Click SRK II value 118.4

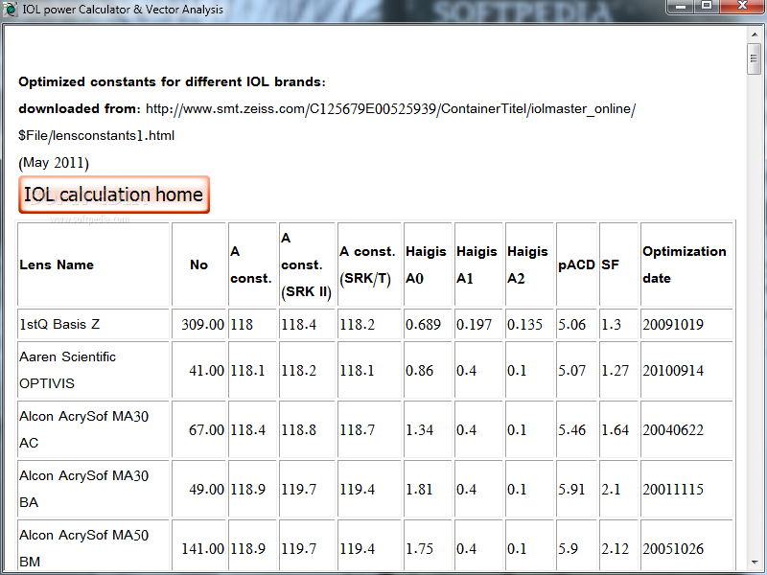click(x=298, y=324)
